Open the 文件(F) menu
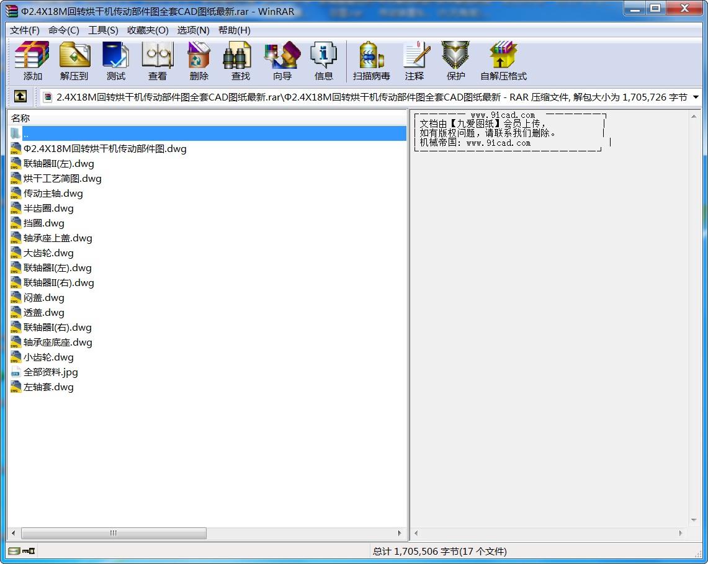 point(25,30)
